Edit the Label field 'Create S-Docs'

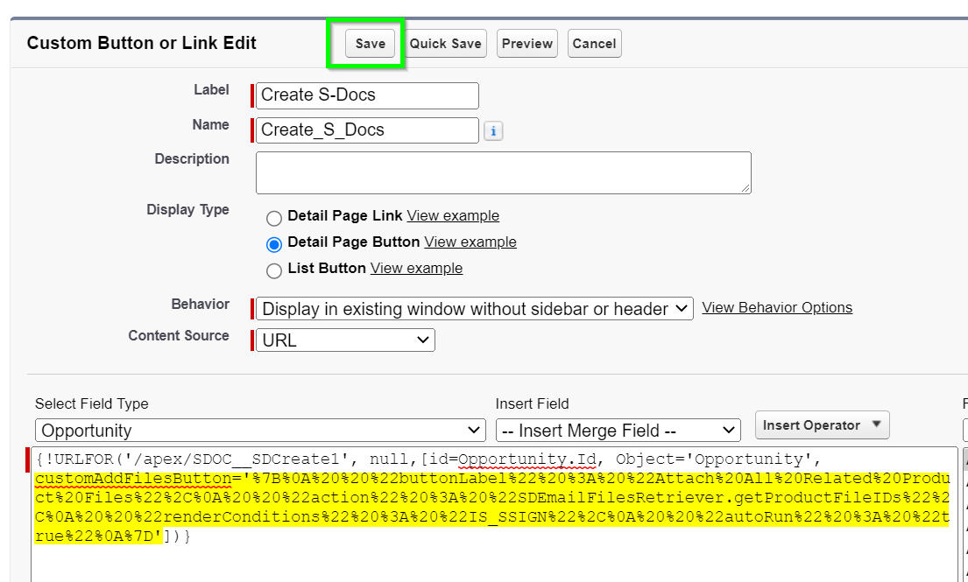[367, 95]
